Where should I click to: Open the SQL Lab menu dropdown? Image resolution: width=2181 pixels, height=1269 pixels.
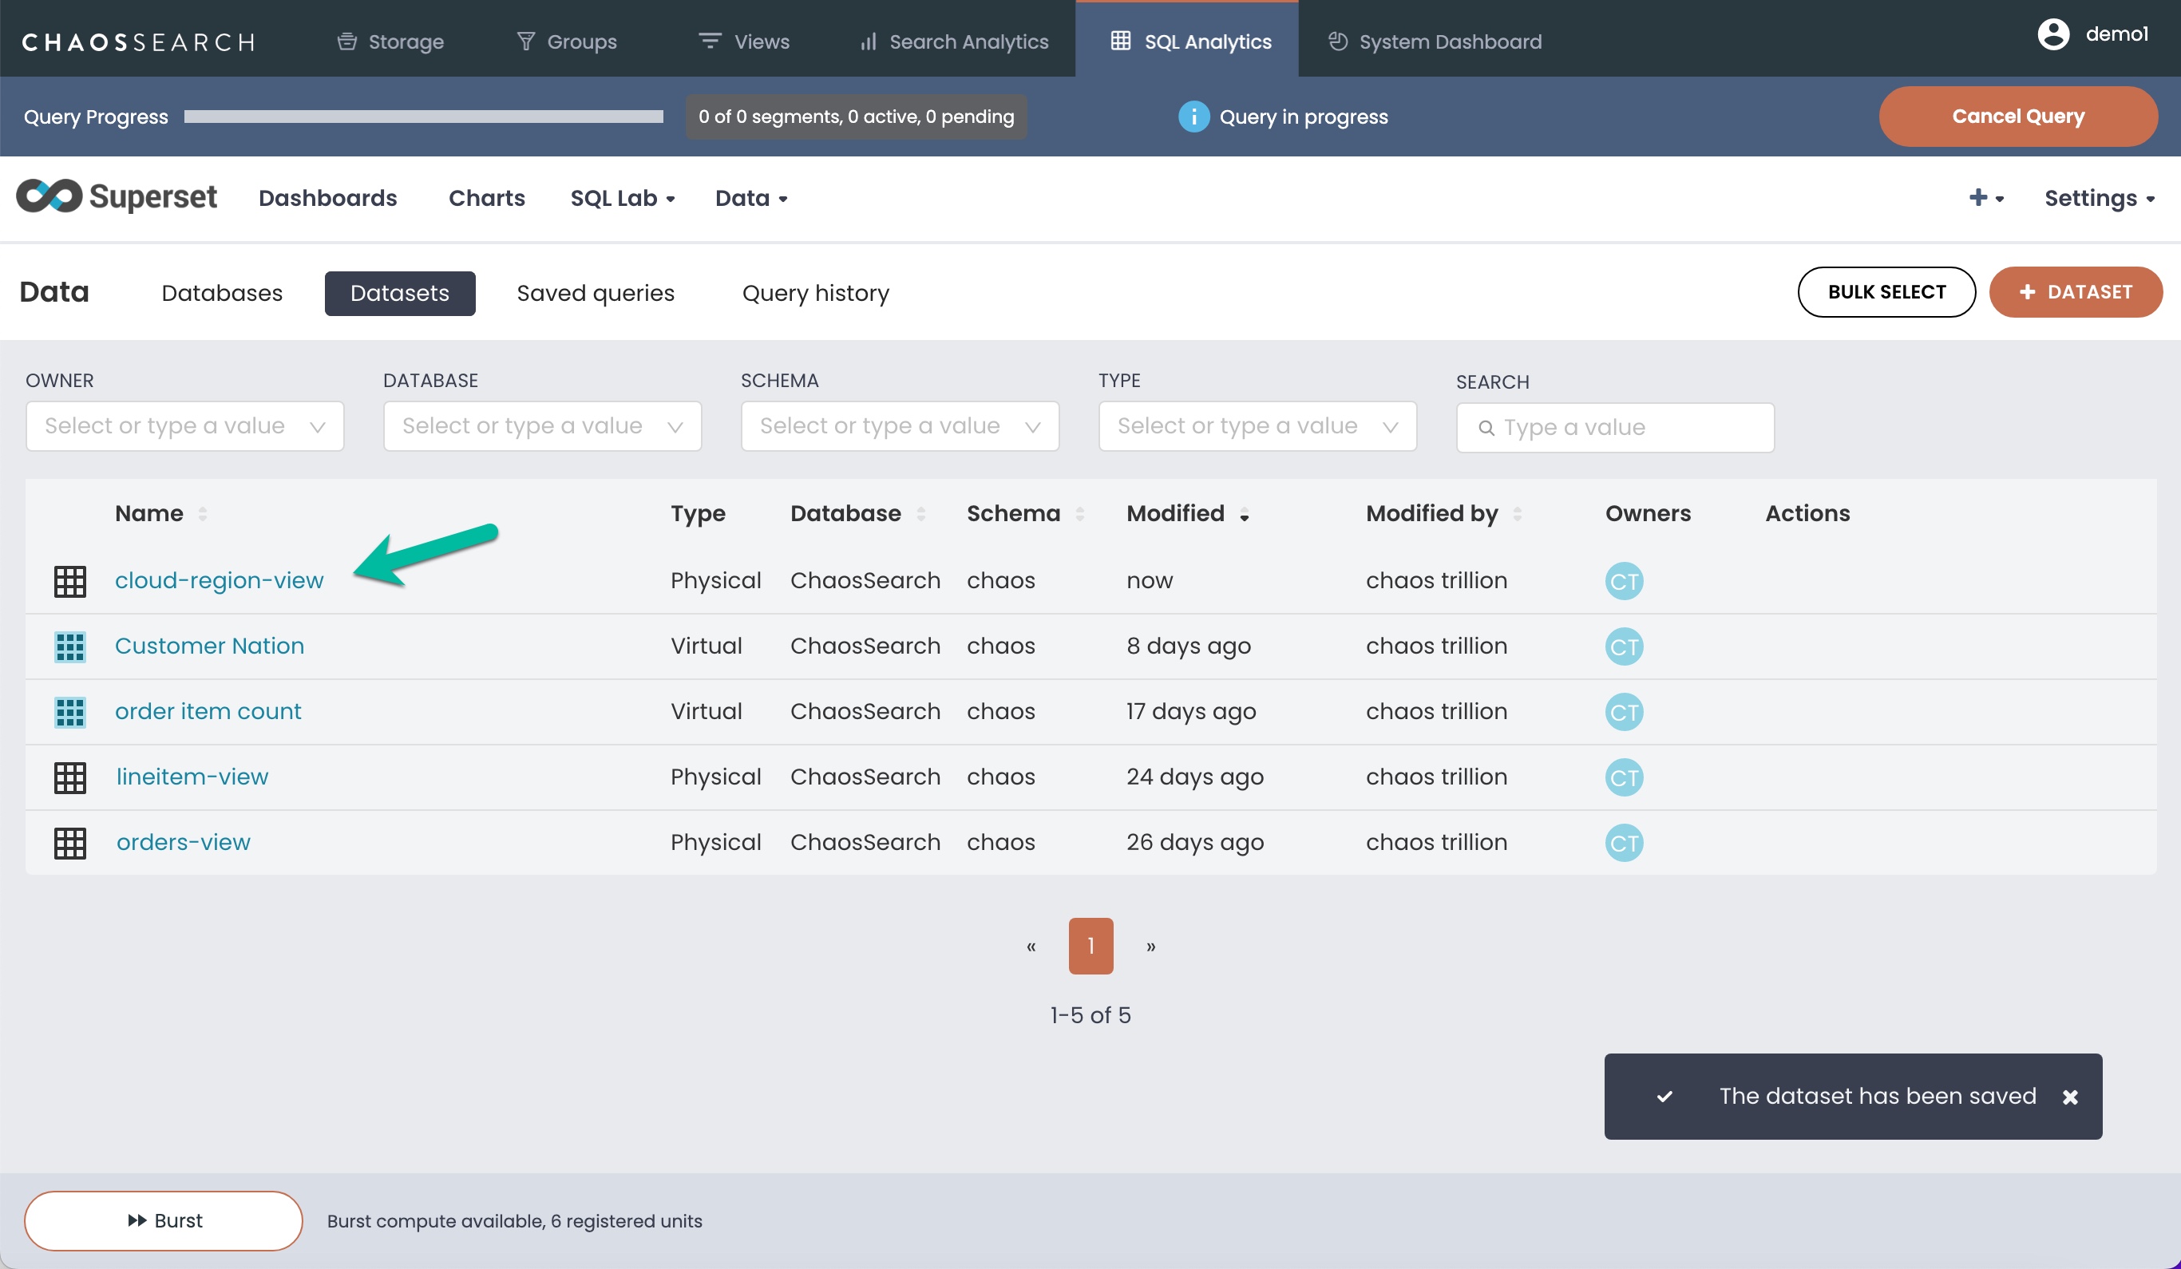tap(621, 198)
